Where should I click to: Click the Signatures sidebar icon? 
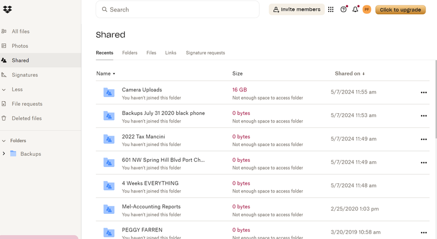(x=4, y=74)
